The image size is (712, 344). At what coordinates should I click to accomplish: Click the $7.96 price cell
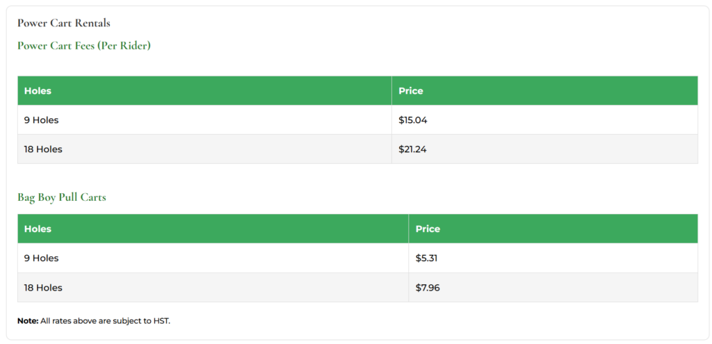point(428,288)
